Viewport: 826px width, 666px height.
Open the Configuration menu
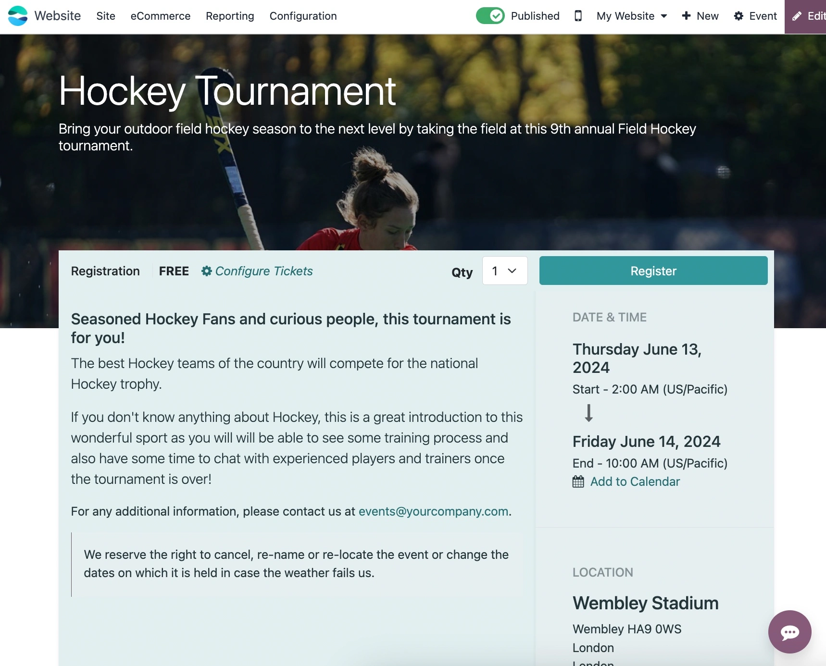(x=303, y=16)
